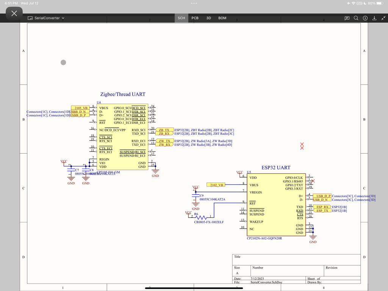Follow the cross-reference link beside ZW_RX
Image resolution: width=388 pixels, height=291 pixels.
tap(203, 145)
